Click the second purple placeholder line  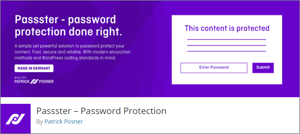pos(227,45)
